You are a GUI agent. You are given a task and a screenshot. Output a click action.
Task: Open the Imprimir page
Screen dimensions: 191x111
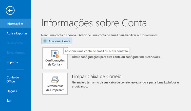[x=12, y=62]
